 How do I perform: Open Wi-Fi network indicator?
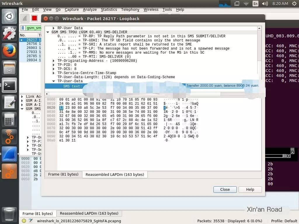coord(246,3)
